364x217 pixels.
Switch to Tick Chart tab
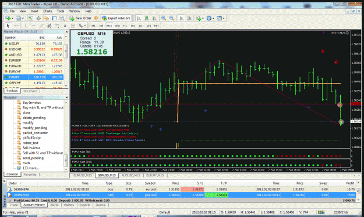point(30,91)
